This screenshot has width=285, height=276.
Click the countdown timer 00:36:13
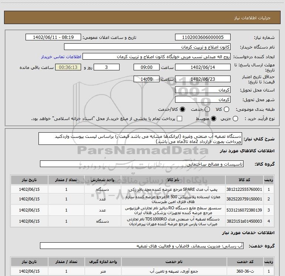pyautogui.click(x=68, y=67)
